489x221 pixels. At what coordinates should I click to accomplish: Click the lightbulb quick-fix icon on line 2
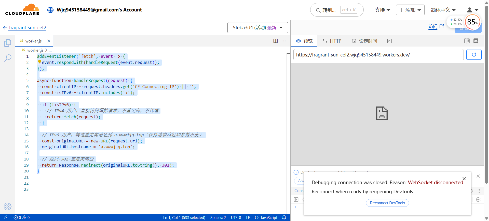pos(39,62)
